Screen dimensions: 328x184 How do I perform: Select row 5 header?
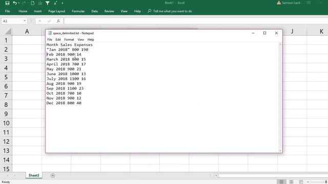coord(6,77)
